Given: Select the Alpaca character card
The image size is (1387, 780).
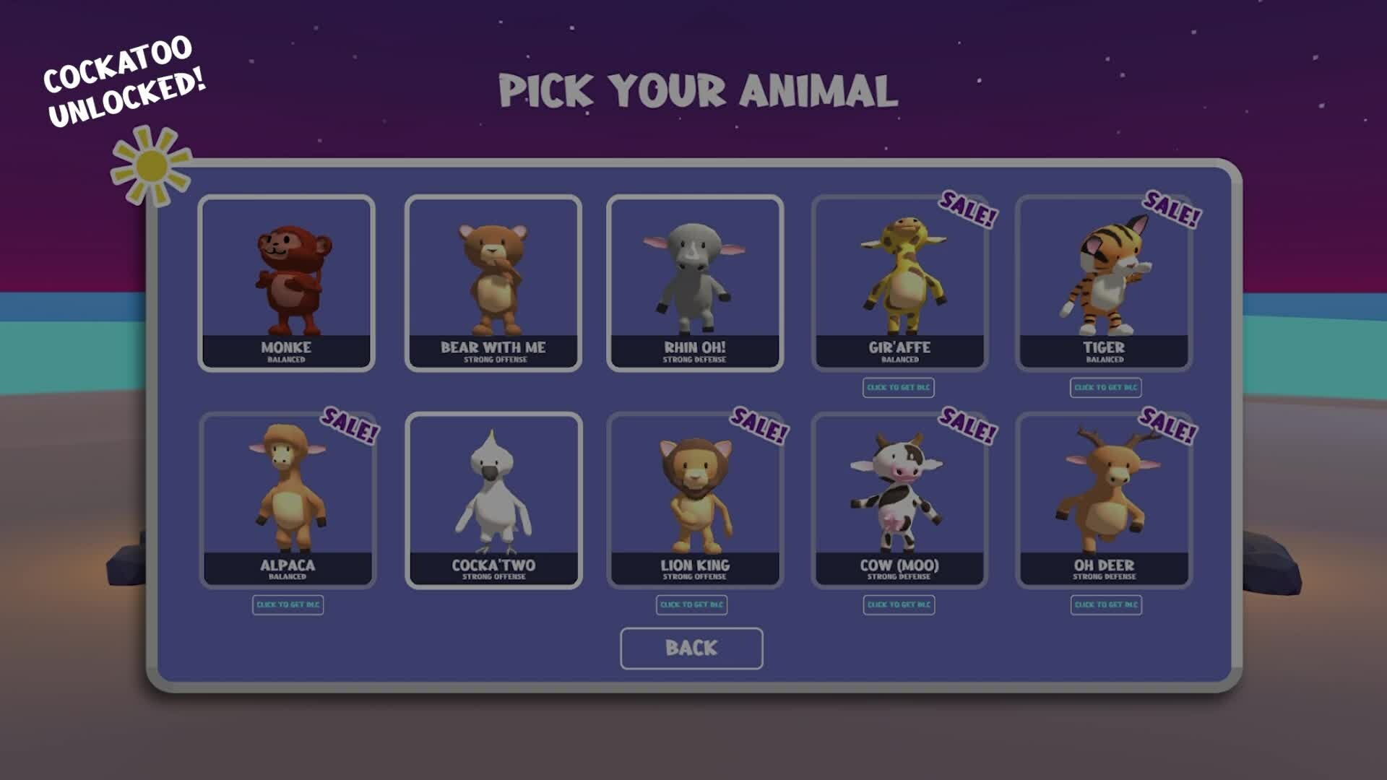Looking at the screenshot, I should [288, 500].
